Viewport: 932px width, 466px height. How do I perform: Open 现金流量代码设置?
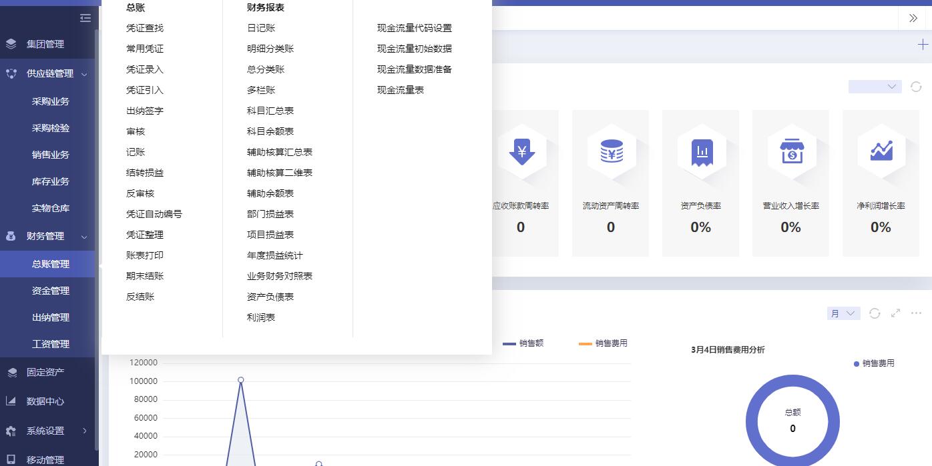click(x=415, y=28)
